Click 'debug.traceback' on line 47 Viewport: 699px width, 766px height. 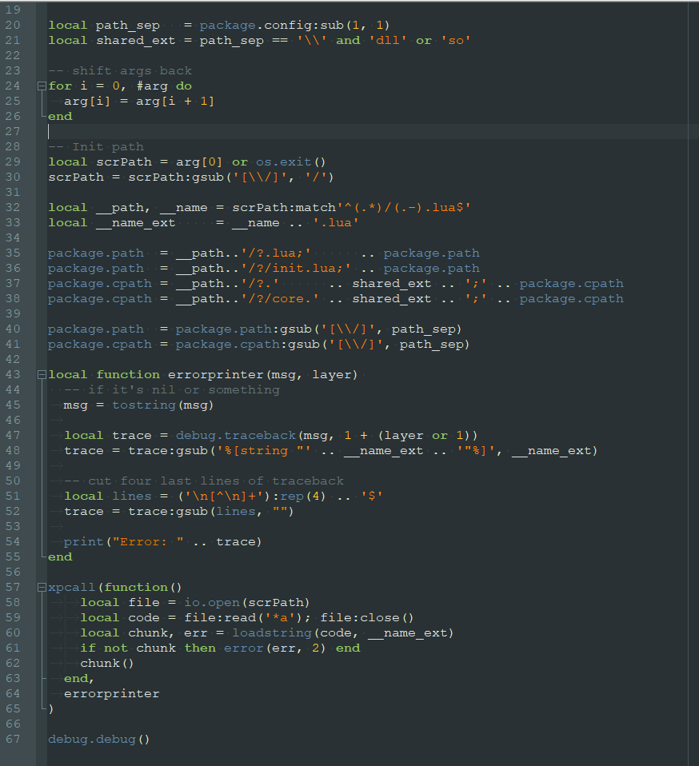point(235,435)
